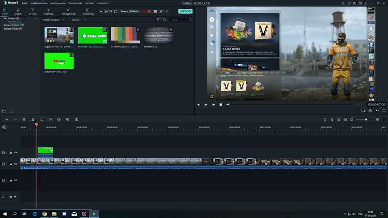Switch to the Титры tab
The image size is (388, 218).
(x=33, y=11)
